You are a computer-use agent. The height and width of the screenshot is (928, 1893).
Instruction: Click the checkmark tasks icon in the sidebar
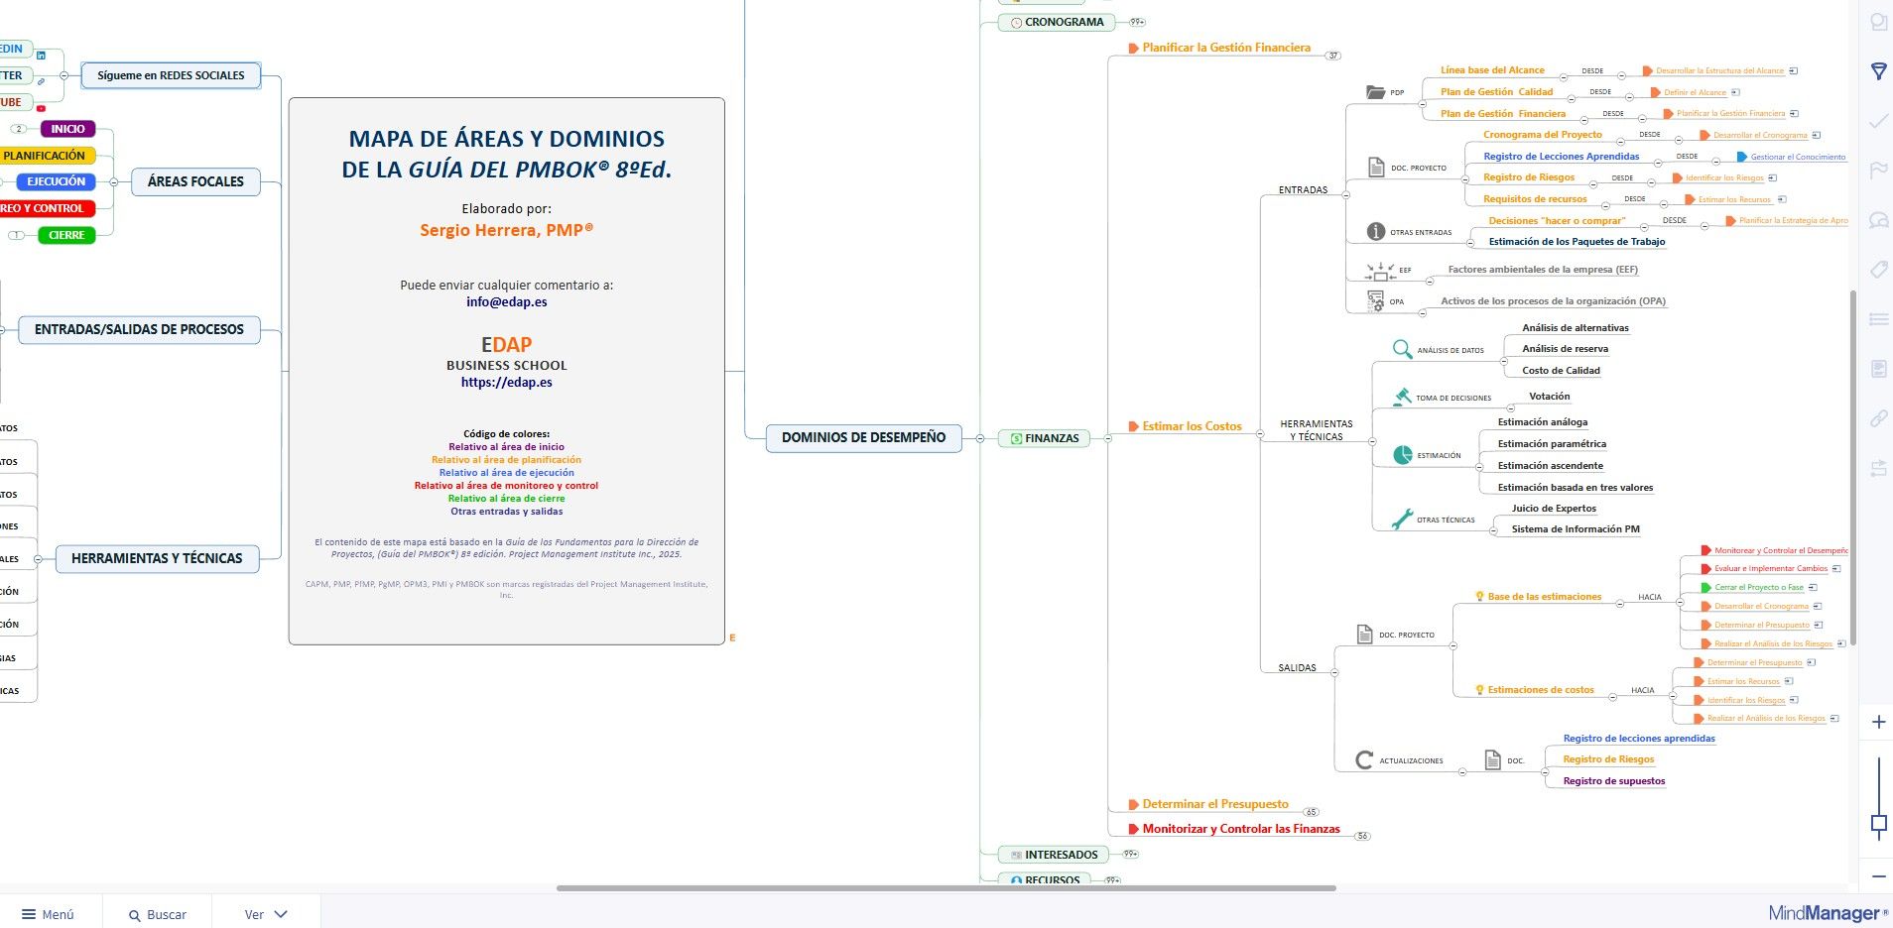(x=1878, y=122)
